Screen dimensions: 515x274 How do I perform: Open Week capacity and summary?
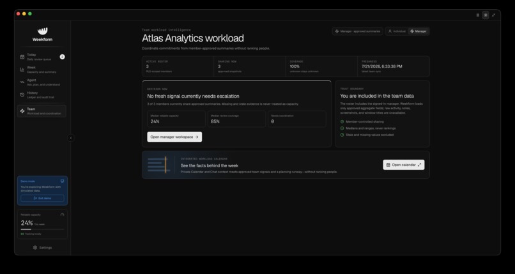pyautogui.click(x=42, y=70)
